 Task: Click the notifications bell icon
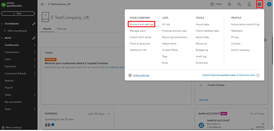click(x=249, y=4)
